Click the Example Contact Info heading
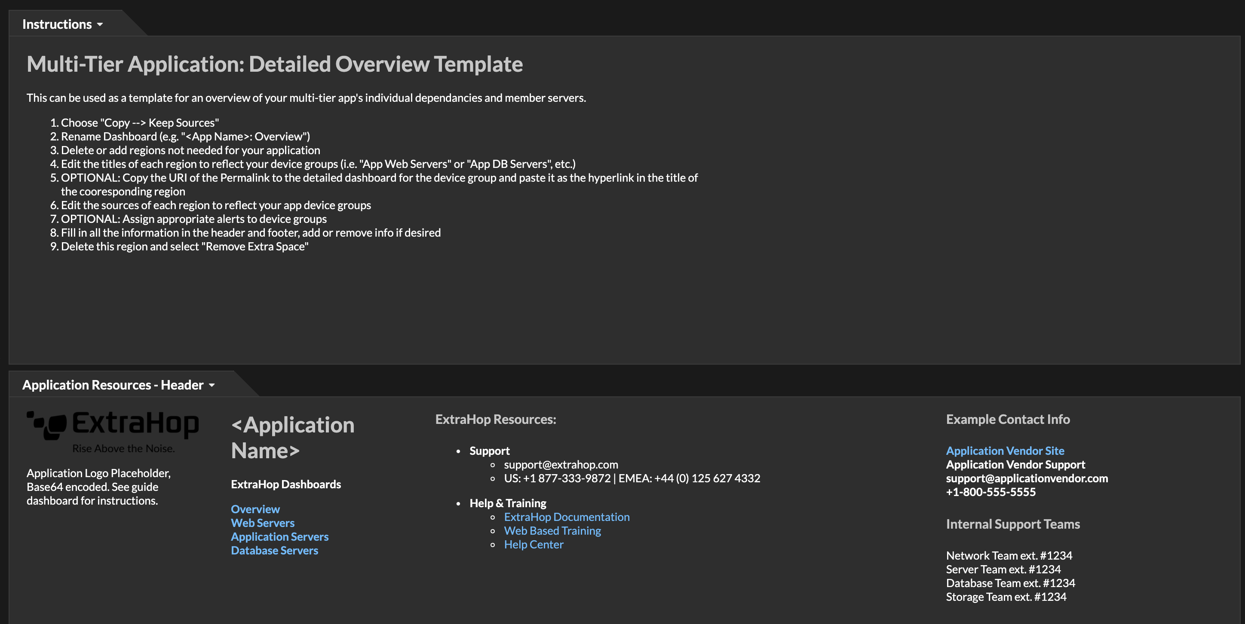 click(1008, 419)
